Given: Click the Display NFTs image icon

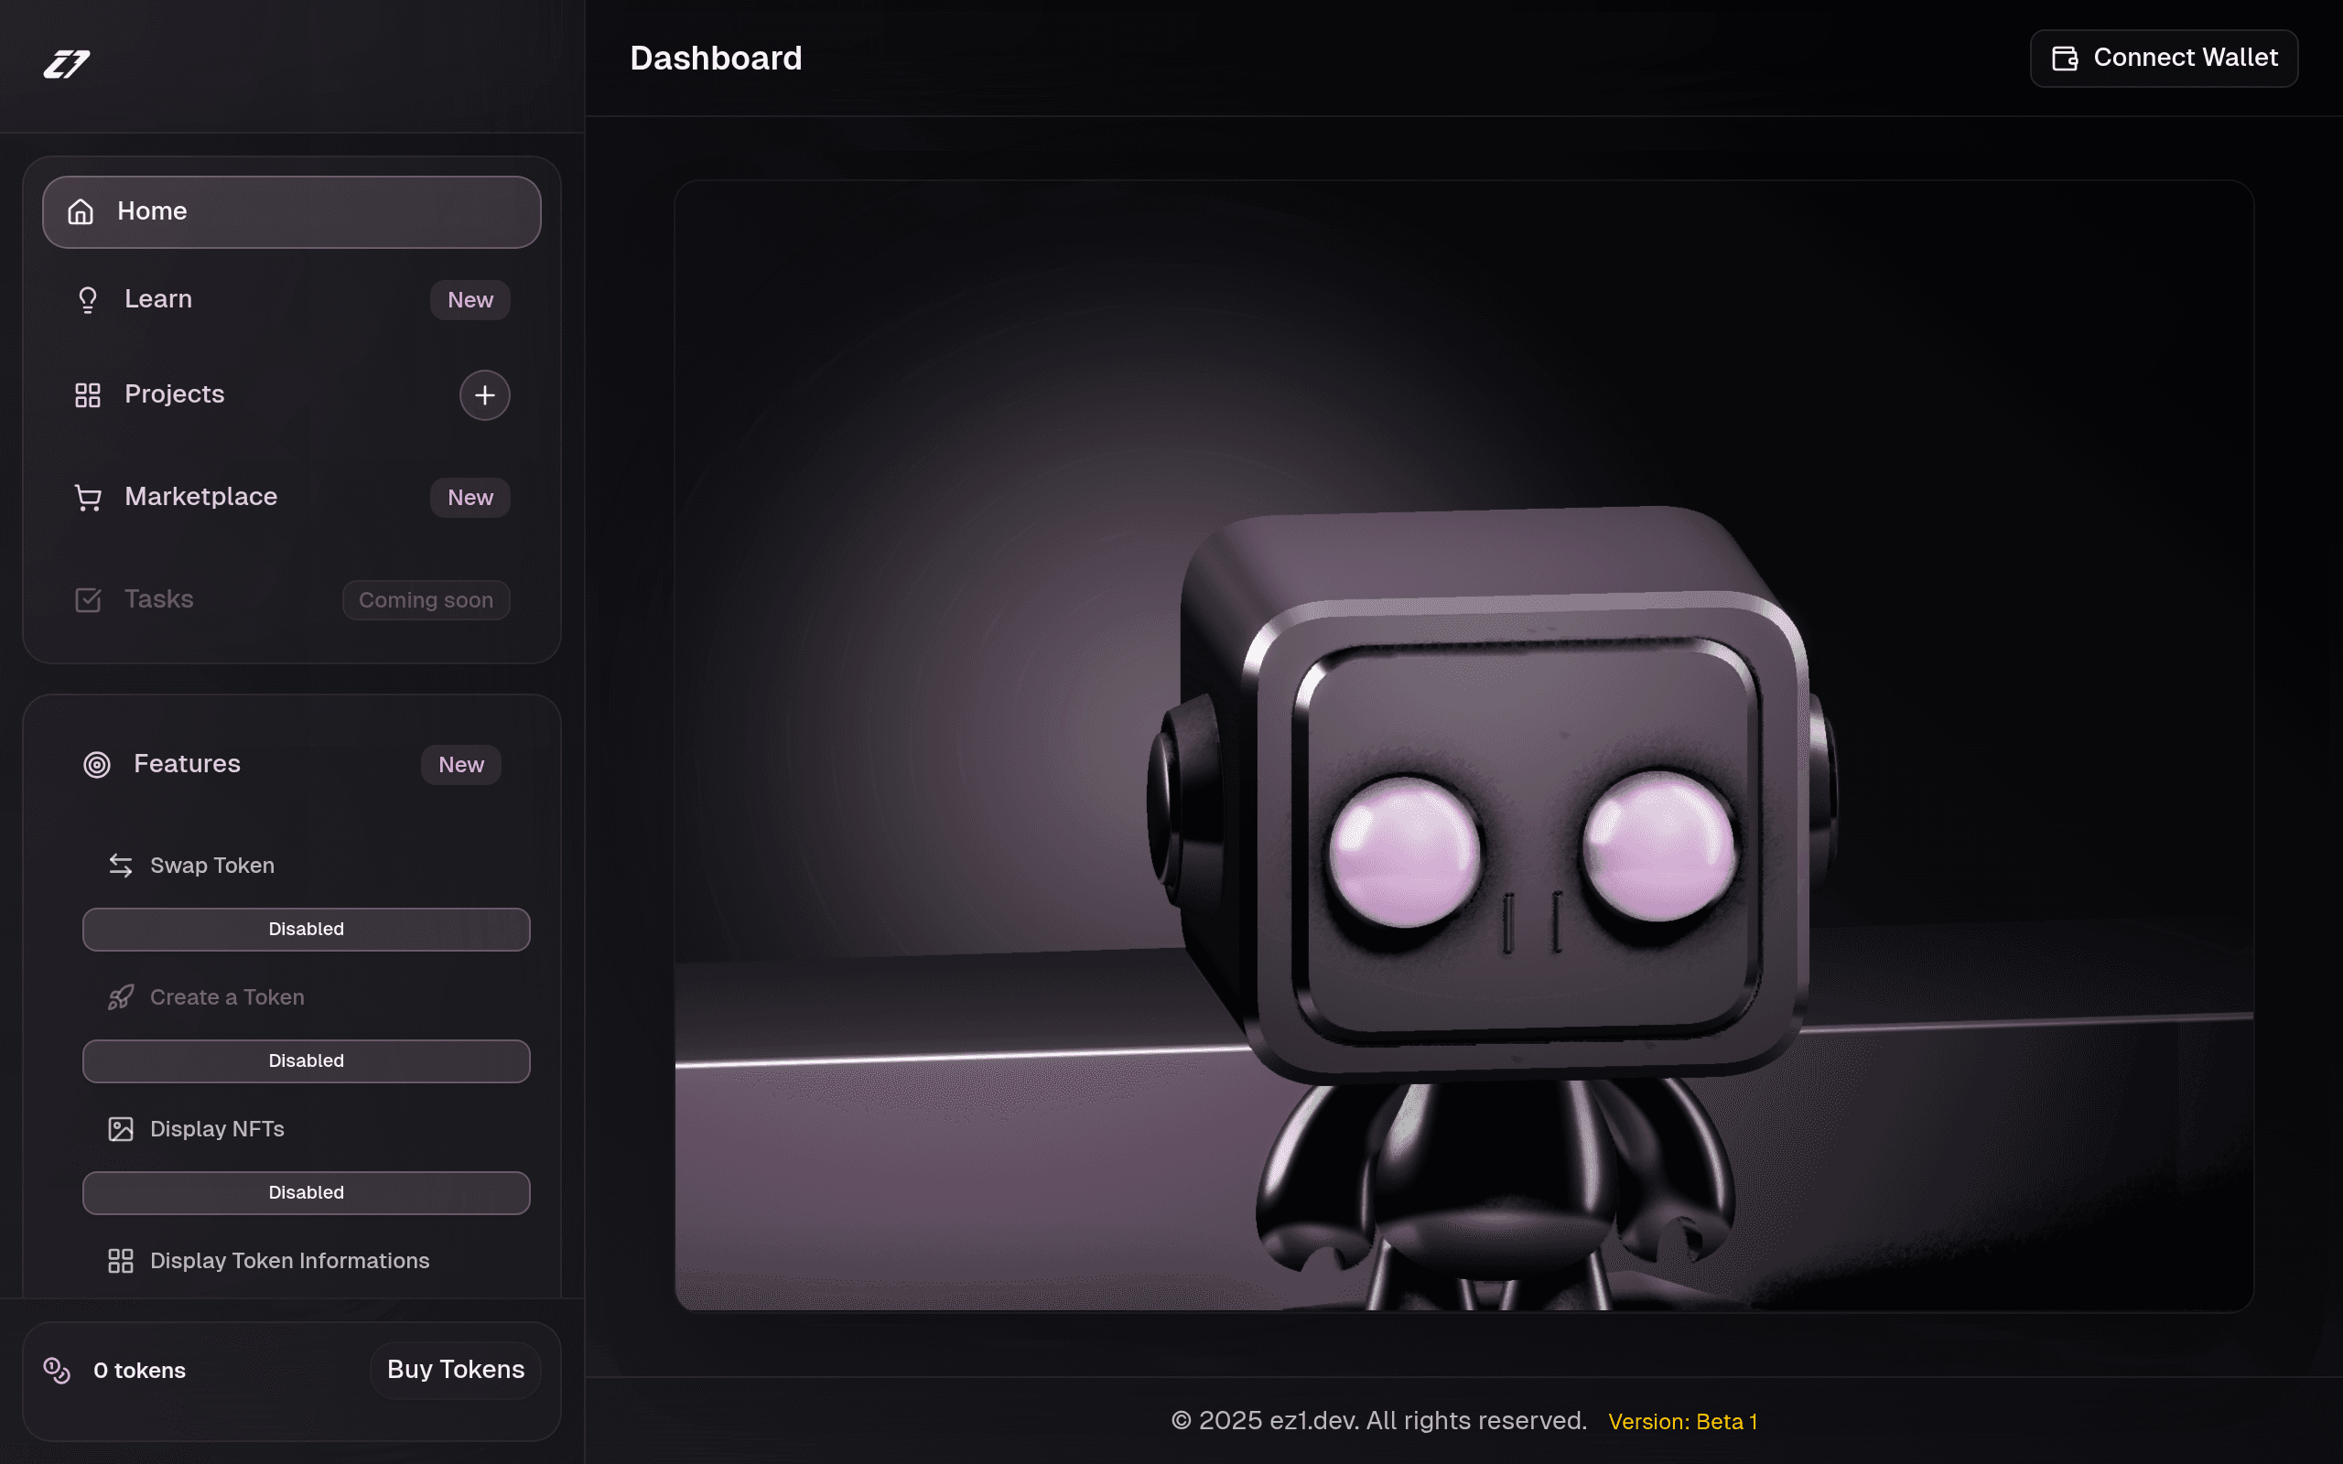Looking at the screenshot, I should tap(120, 1129).
